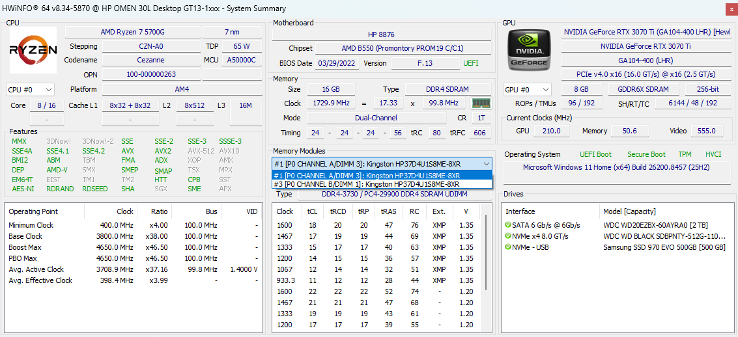Image resolution: width=738 pixels, height=337 pixels.
Task: Click the Dual-Channel mode field
Action: click(x=376, y=118)
